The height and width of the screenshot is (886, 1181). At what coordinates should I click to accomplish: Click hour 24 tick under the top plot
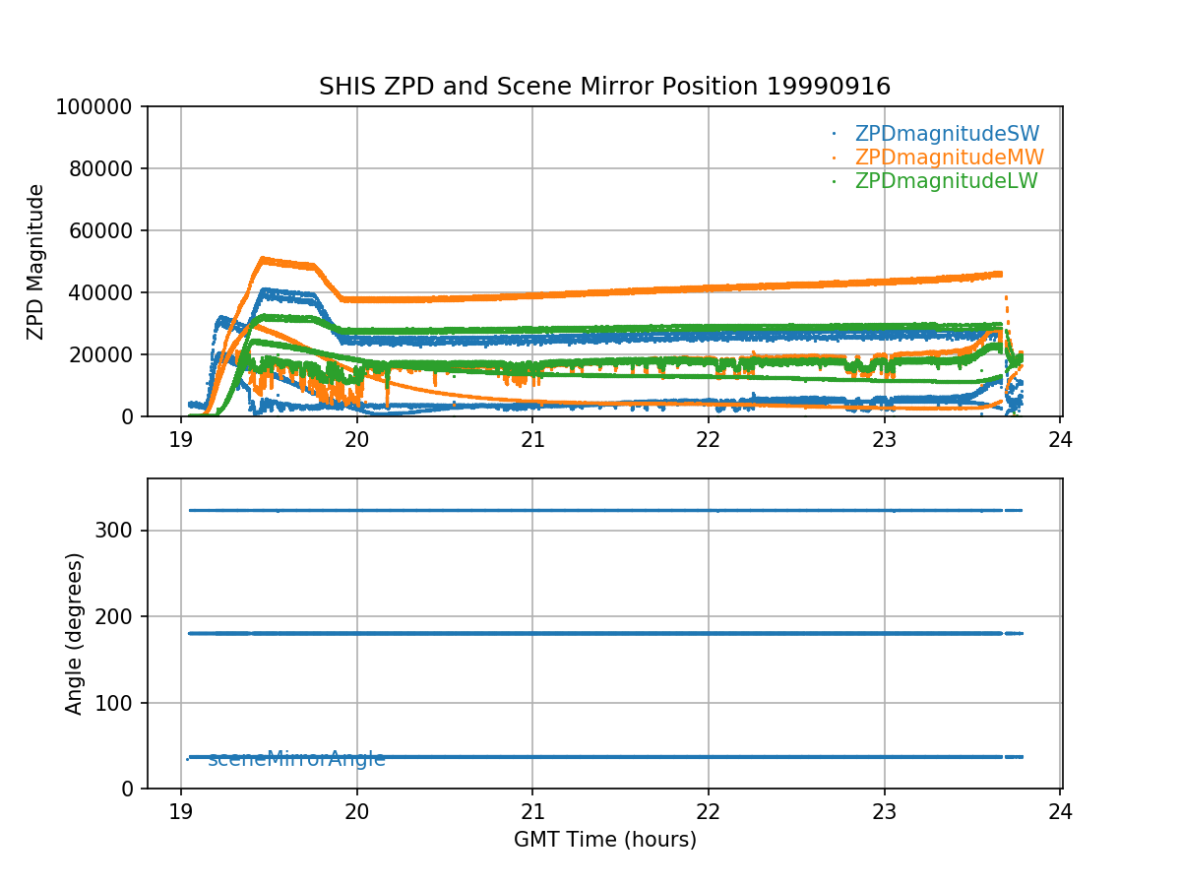click(1060, 438)
